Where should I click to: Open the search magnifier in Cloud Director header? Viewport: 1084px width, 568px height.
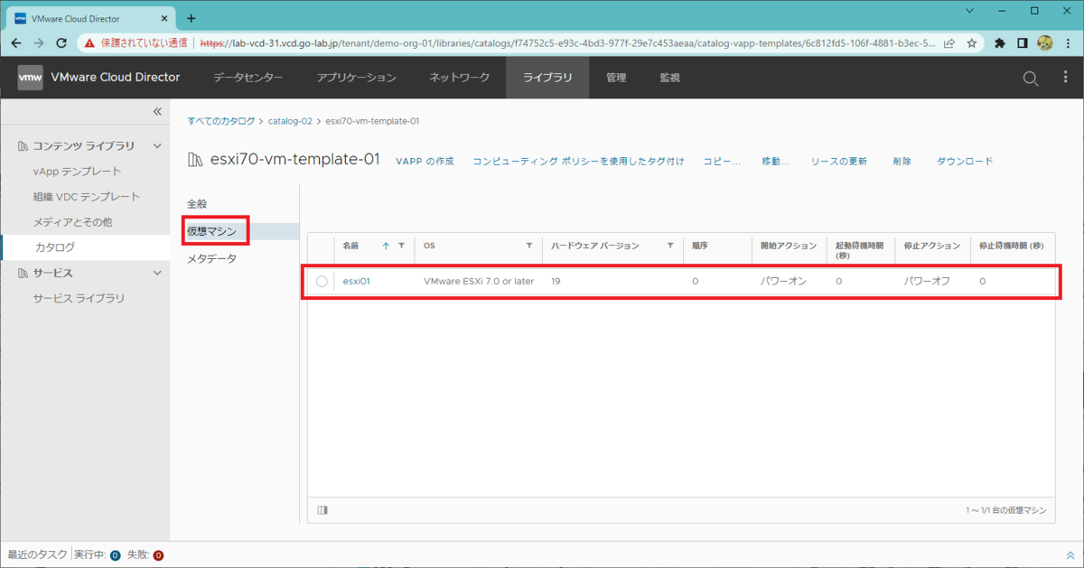coord(1031,79)
